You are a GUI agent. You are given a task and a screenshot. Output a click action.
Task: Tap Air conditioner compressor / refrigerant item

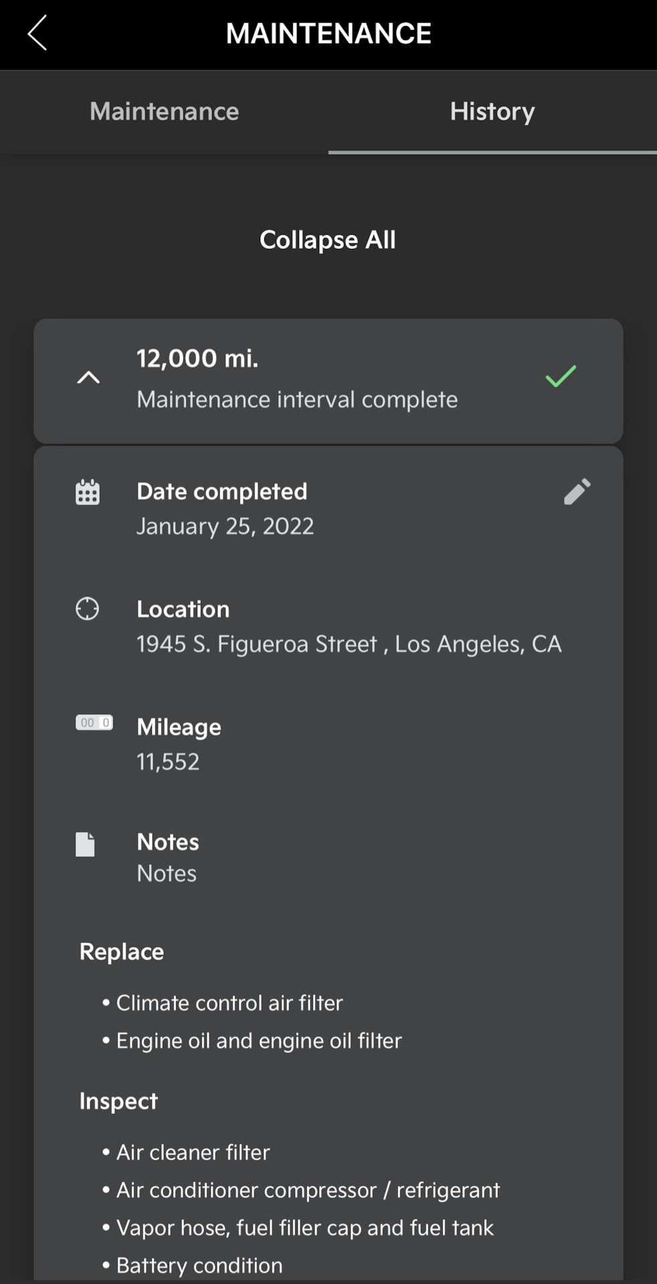[308, 1190]
